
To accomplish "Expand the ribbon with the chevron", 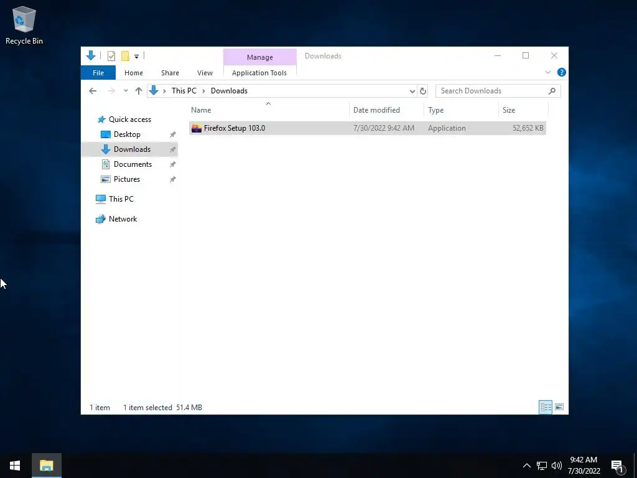I will [x=547, y=72].
